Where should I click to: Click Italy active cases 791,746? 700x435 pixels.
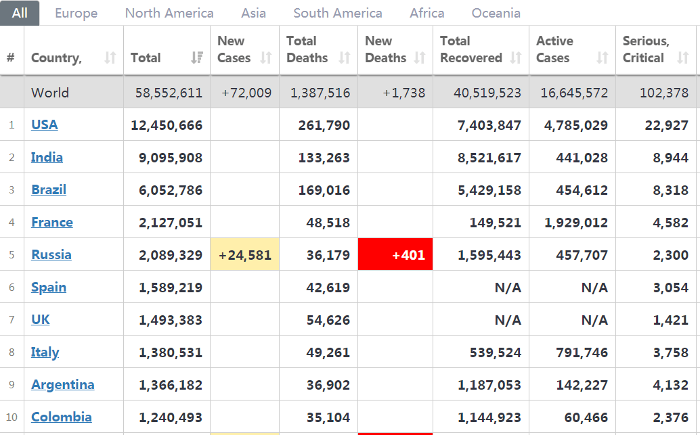(x=582, y=353)
